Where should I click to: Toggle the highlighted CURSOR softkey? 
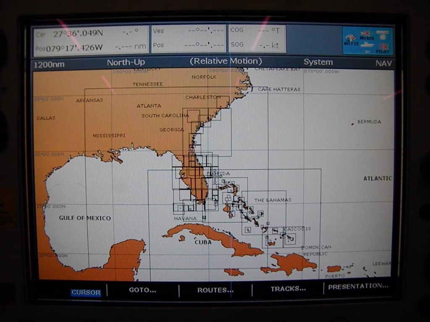pyautogui.click(x=86, y=293)
